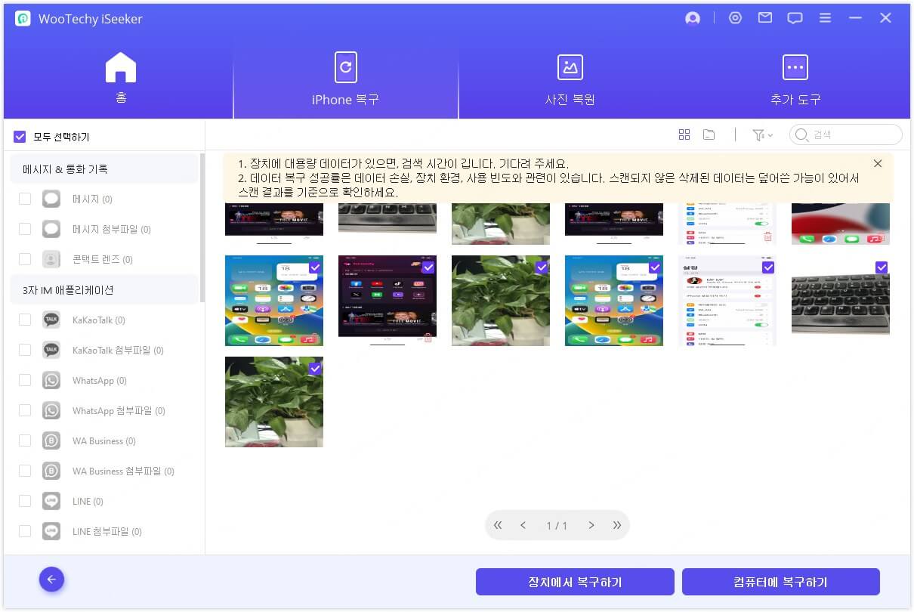Switch to grid view of scanned photos
The image size is (914, 612).
point(684,134)
